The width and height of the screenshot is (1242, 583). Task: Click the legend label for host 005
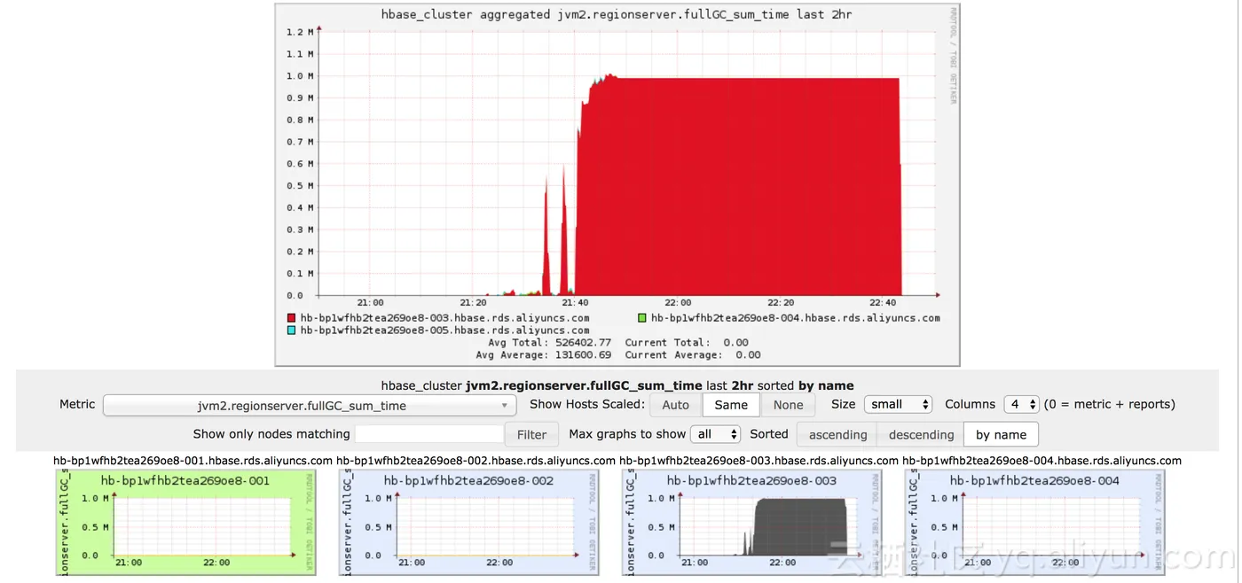444,330
